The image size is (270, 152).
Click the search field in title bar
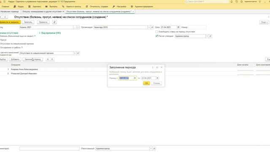[206, 2]
